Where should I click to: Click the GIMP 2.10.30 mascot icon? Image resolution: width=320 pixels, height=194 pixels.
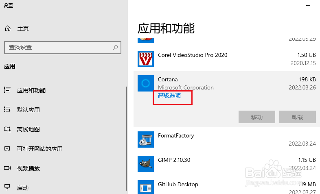click(145, 164)
